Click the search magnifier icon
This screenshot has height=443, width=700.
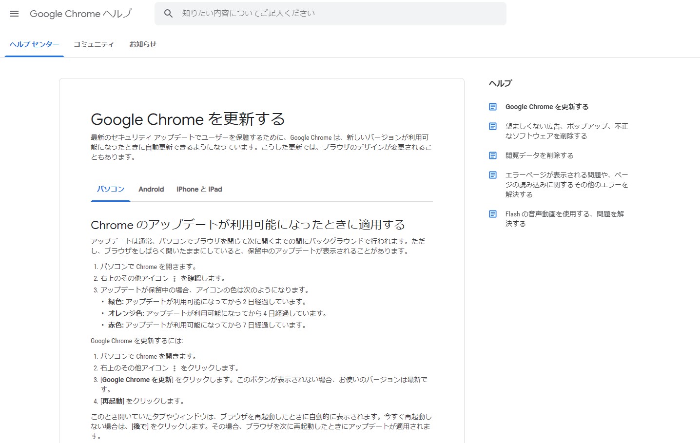(x=168, y=14)
